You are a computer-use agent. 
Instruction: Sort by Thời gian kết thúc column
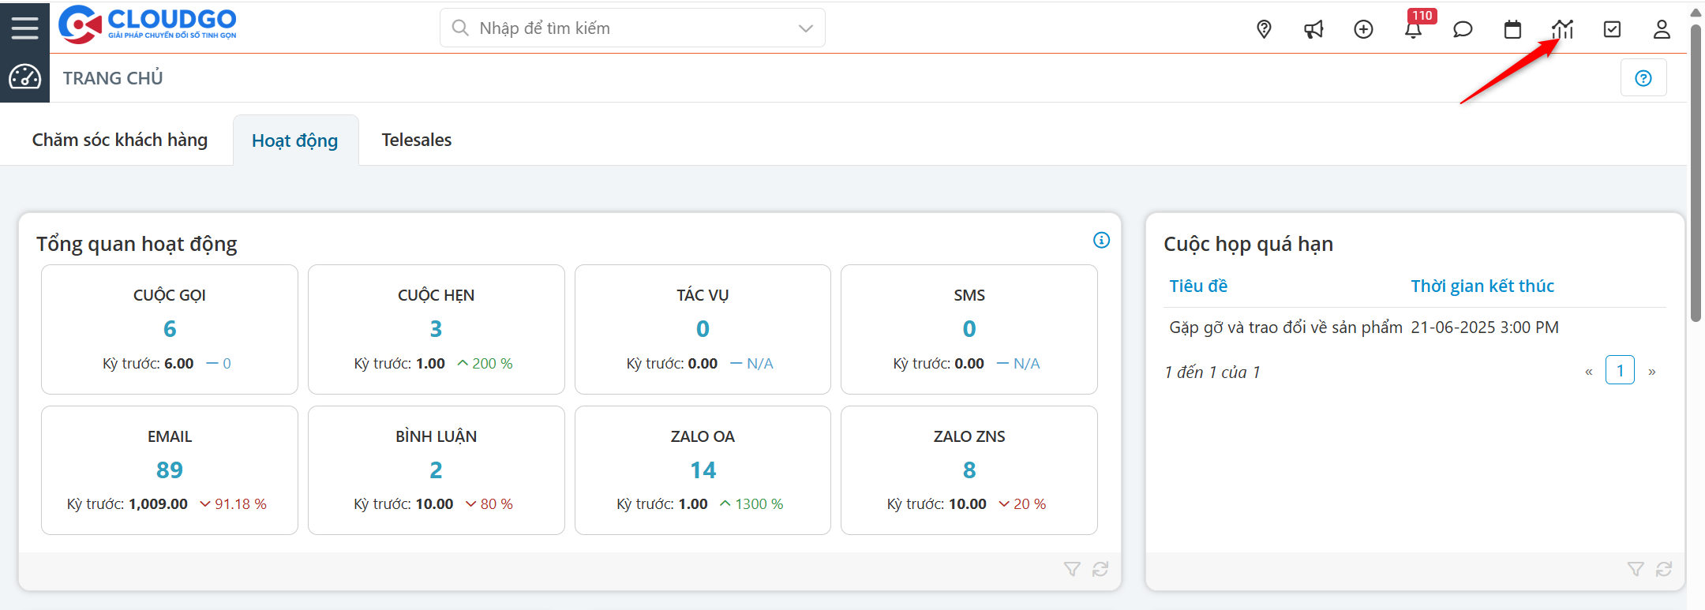[1482, 286]
